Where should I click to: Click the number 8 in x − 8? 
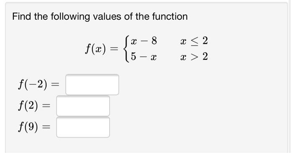(x=154, y=41)
